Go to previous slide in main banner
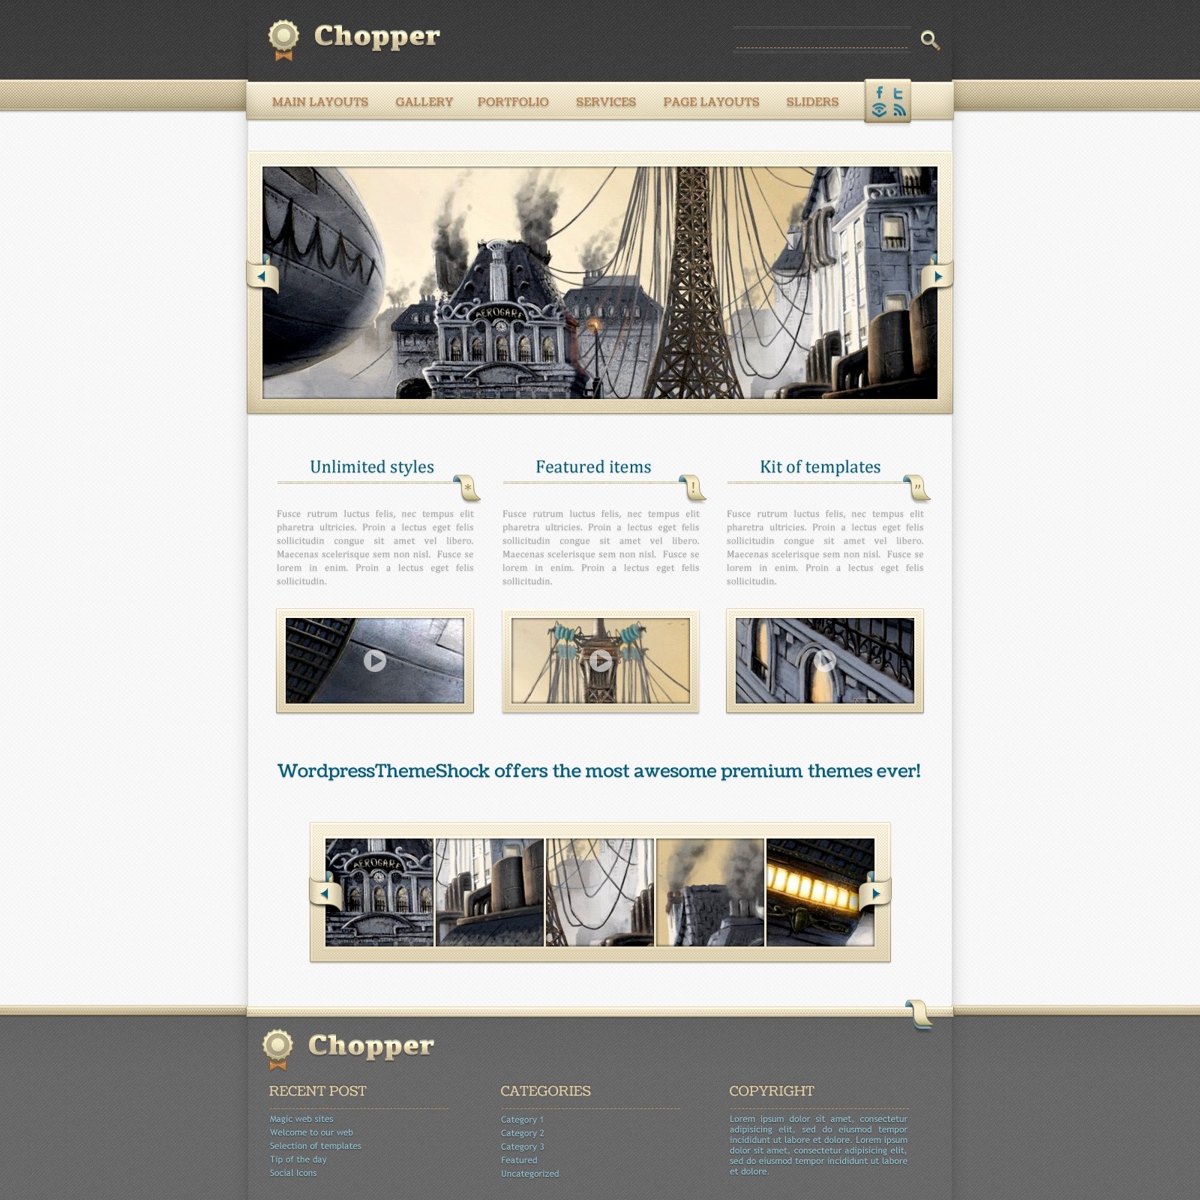This screenshot has width=1200, height=1200. 262,277
